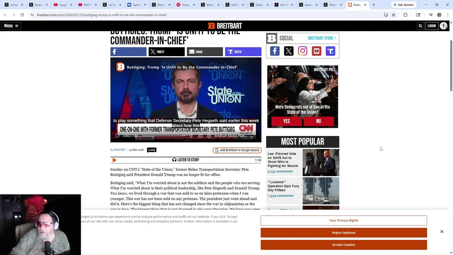
Task: Click Reject Optional cookies button
Action: tap(344, 233)
